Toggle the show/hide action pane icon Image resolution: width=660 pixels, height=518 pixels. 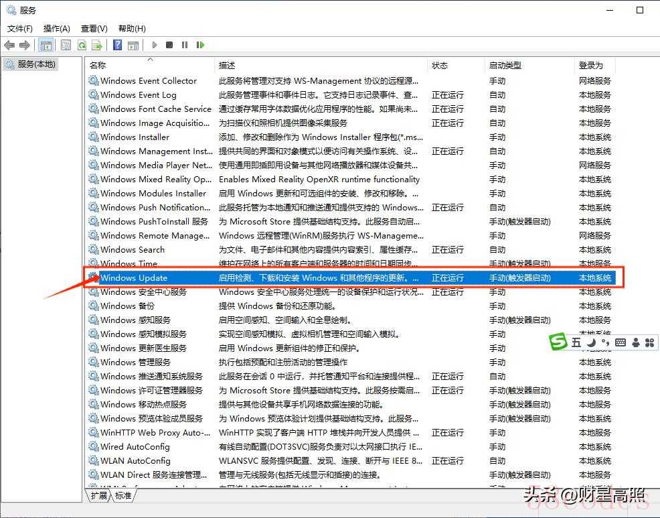(x=133, y=45)
